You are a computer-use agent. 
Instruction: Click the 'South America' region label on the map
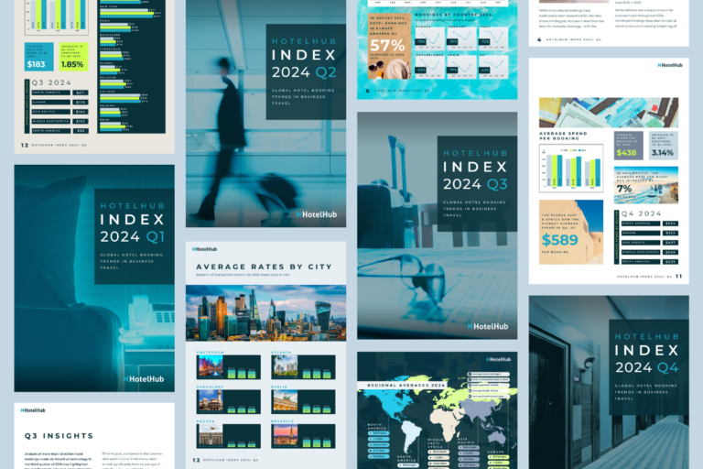(406, 458)
